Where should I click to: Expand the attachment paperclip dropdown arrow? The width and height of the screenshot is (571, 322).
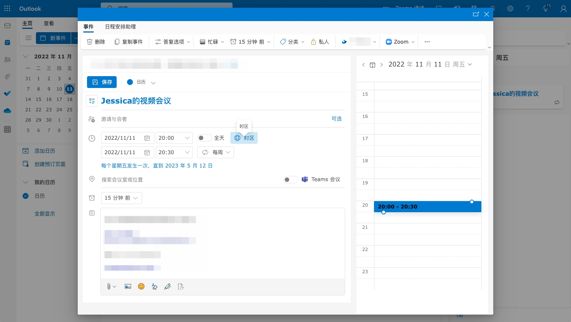click(x=114, y=286)
